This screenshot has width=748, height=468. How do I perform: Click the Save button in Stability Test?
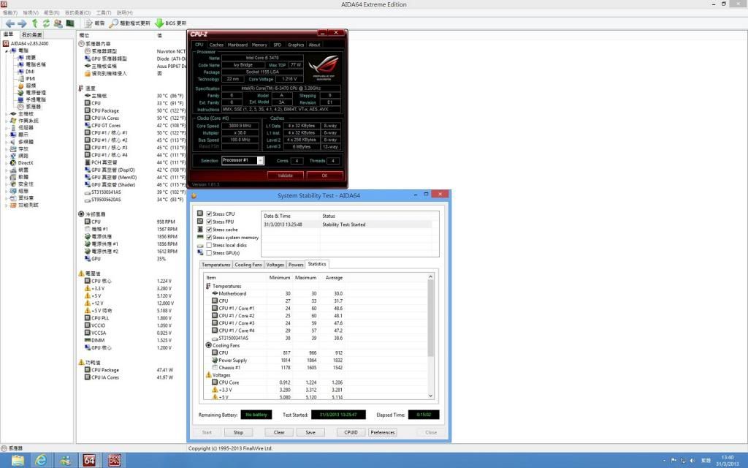[310, 432]
